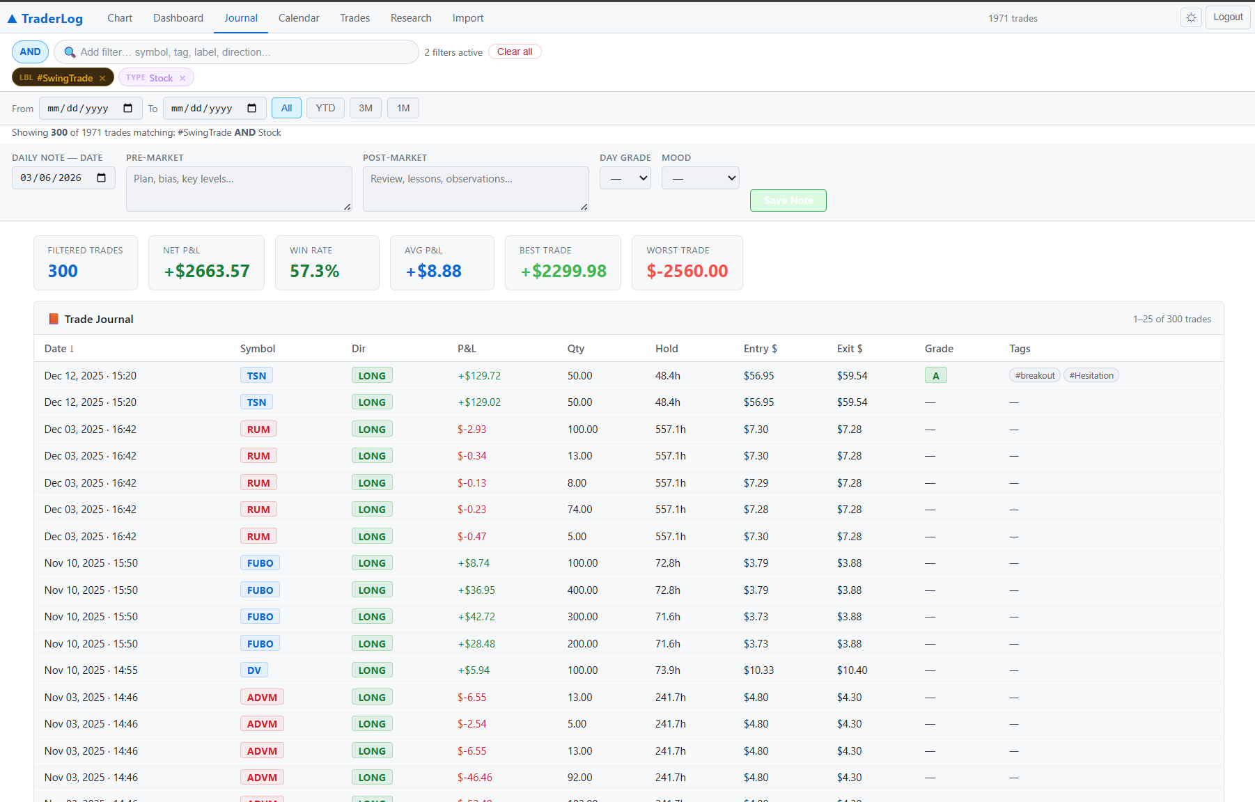Open the From date calendar picker icon
Screen dimensions: 1255x802
point(128,109)
